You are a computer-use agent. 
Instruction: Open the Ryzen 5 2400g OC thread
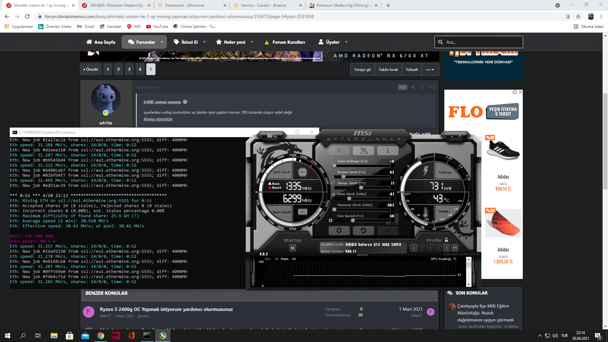166,309
